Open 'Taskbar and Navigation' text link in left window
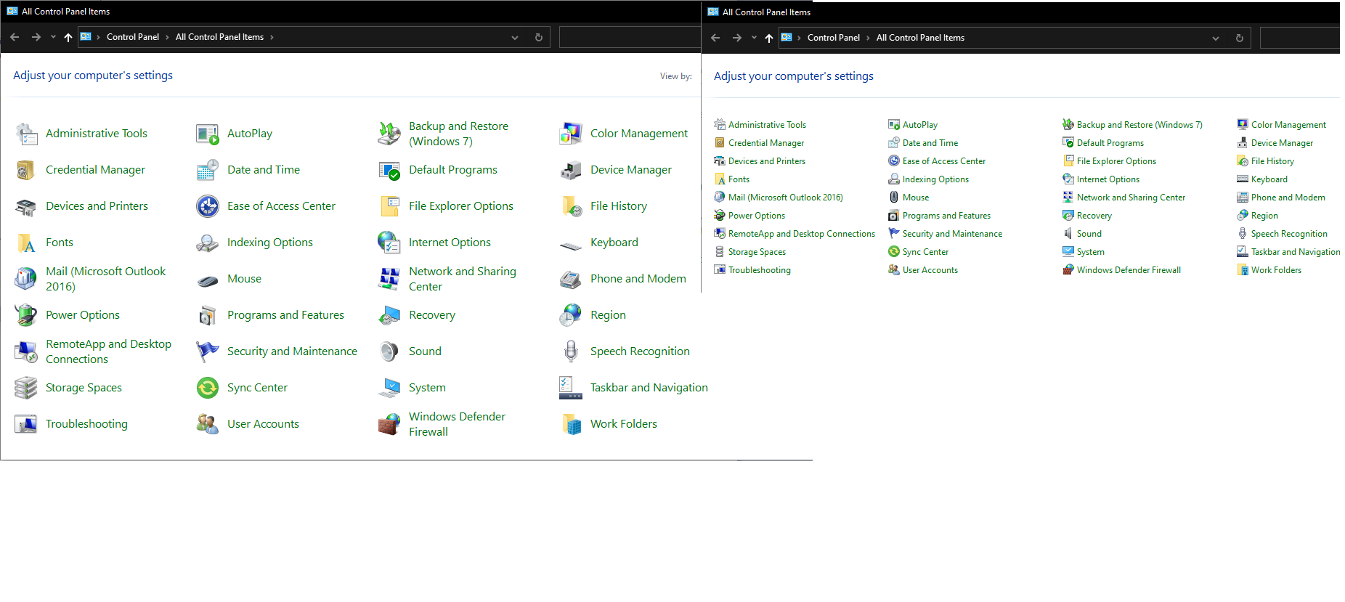 coord(649,388)
